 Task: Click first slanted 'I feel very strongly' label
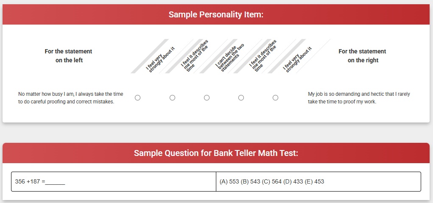point(160,60)
